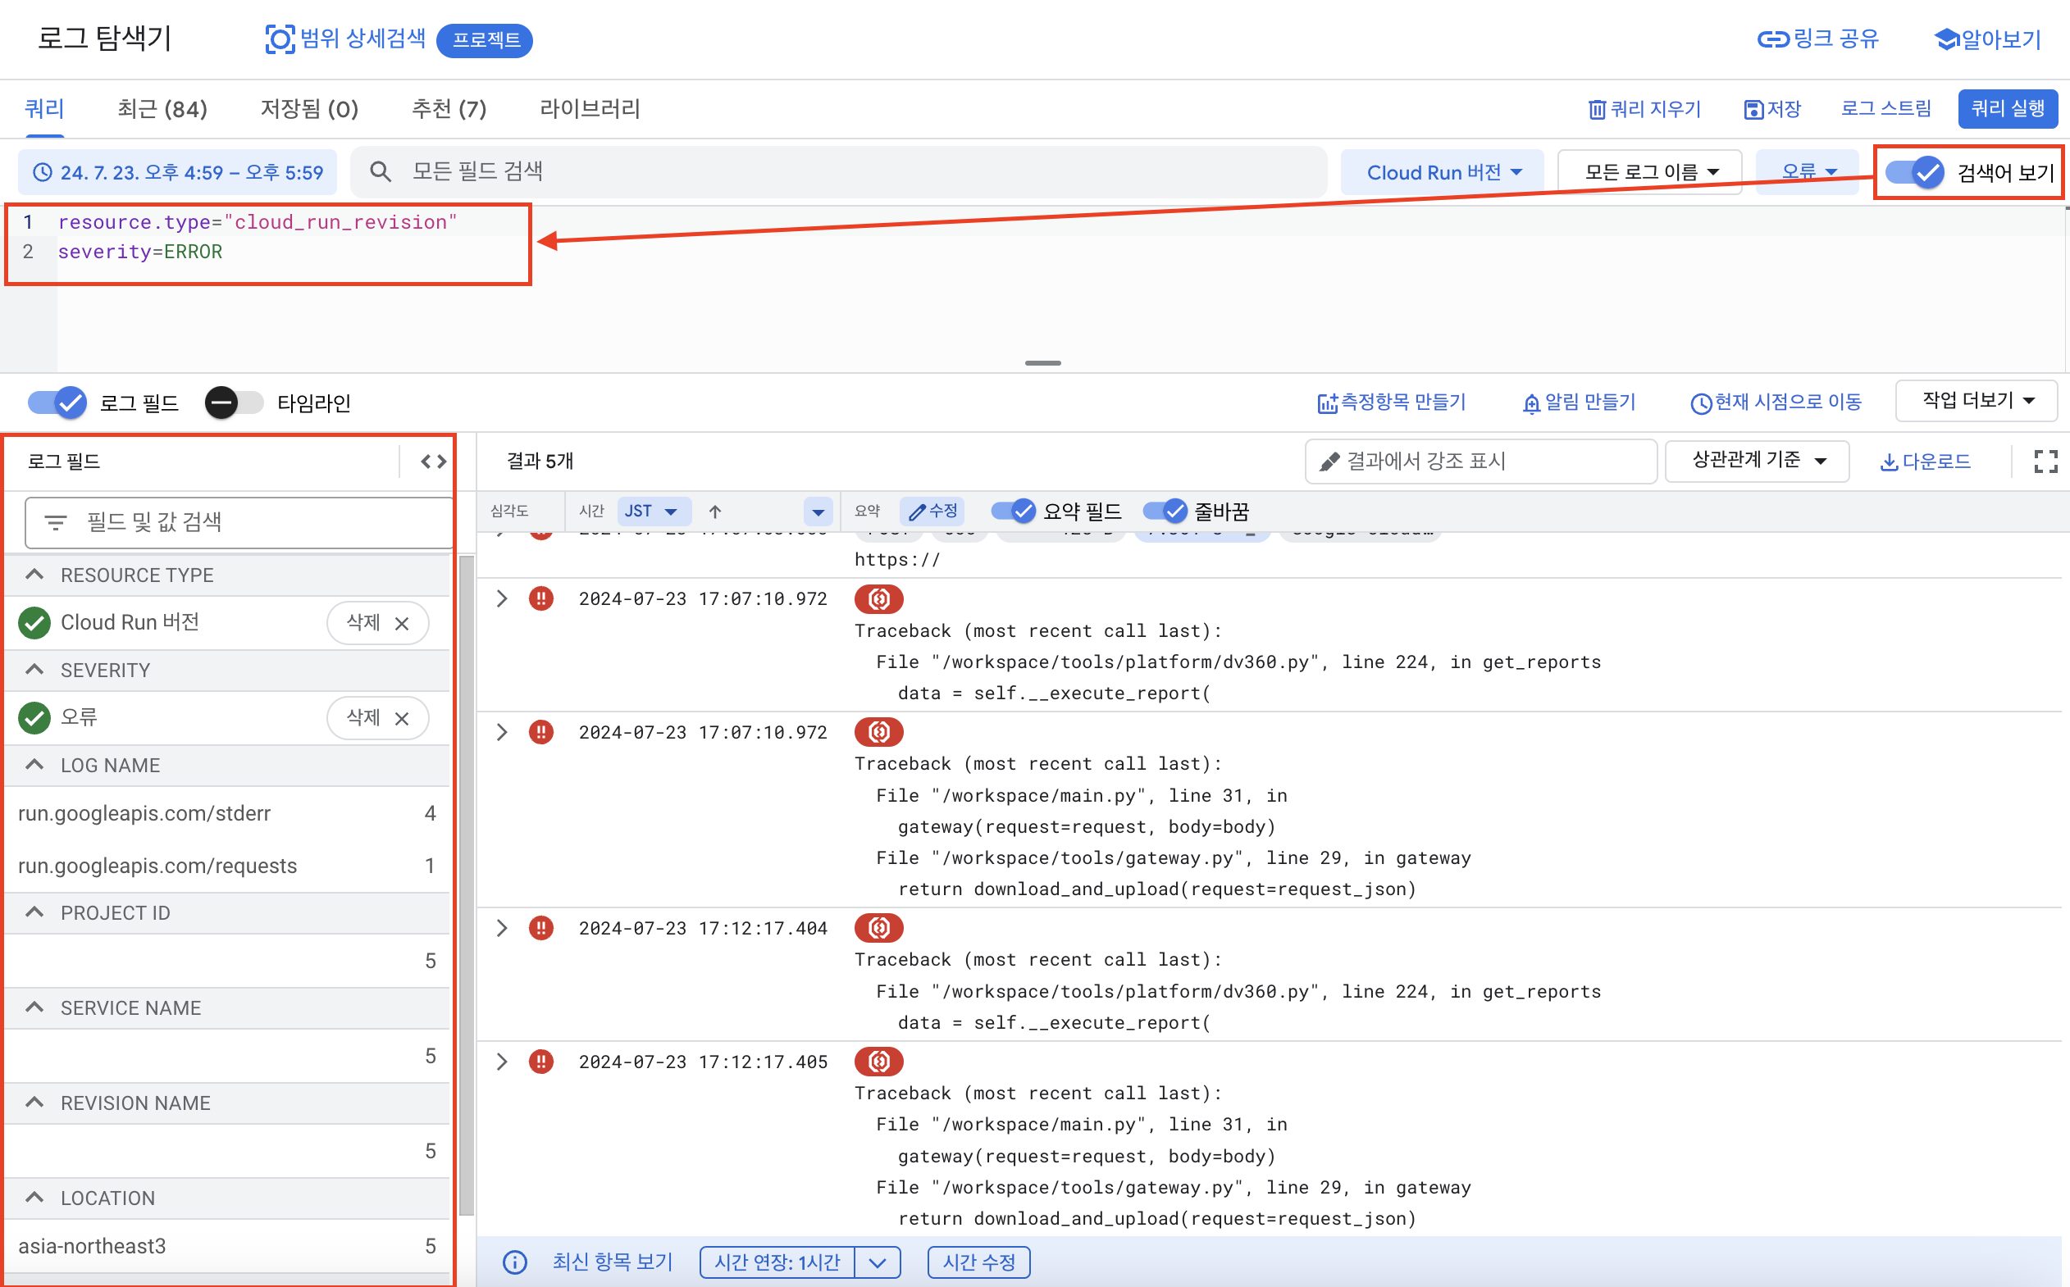This screenshot has width=2070, height=1287.
Task: Open the 오류 severity dropdown
Action: coord(1807,172)
